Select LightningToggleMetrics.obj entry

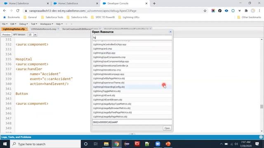coord(132,91)
